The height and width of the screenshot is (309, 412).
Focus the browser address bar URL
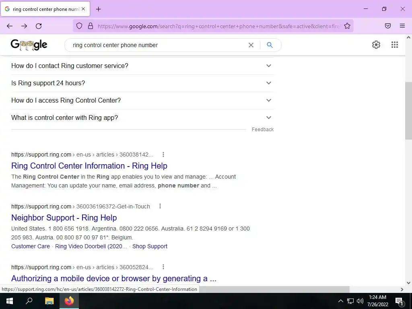pos(218,26)
